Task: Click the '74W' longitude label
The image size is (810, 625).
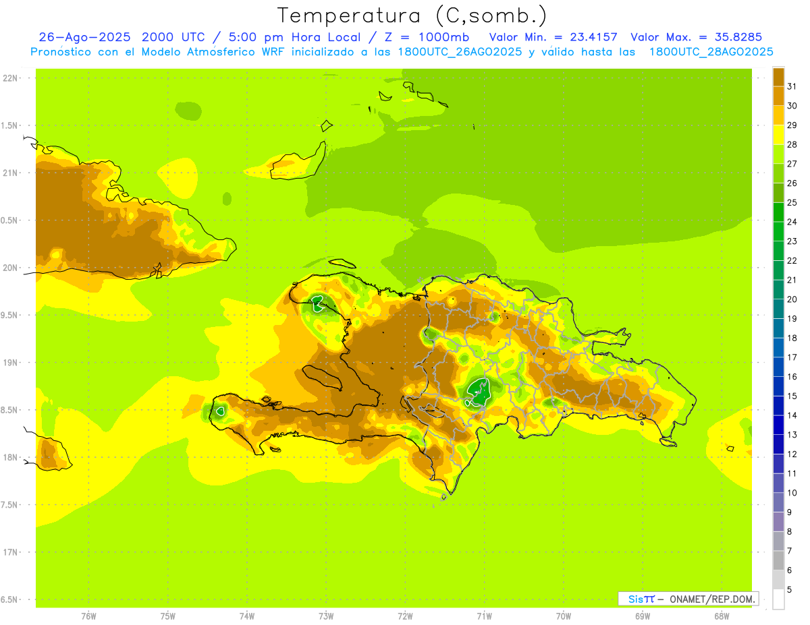Action: pos(247,616)
